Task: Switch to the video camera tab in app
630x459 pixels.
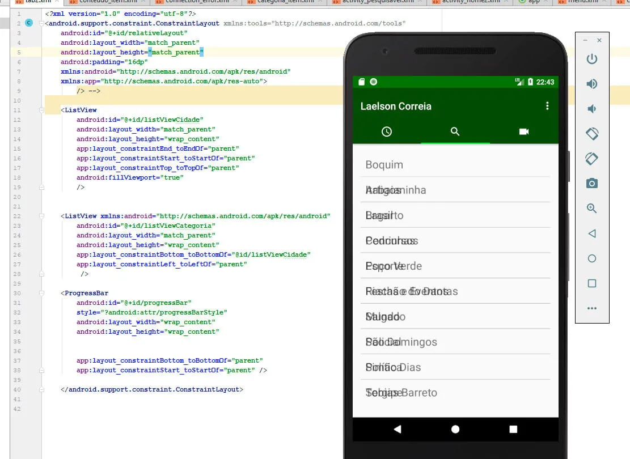Action: click(523, 131)
